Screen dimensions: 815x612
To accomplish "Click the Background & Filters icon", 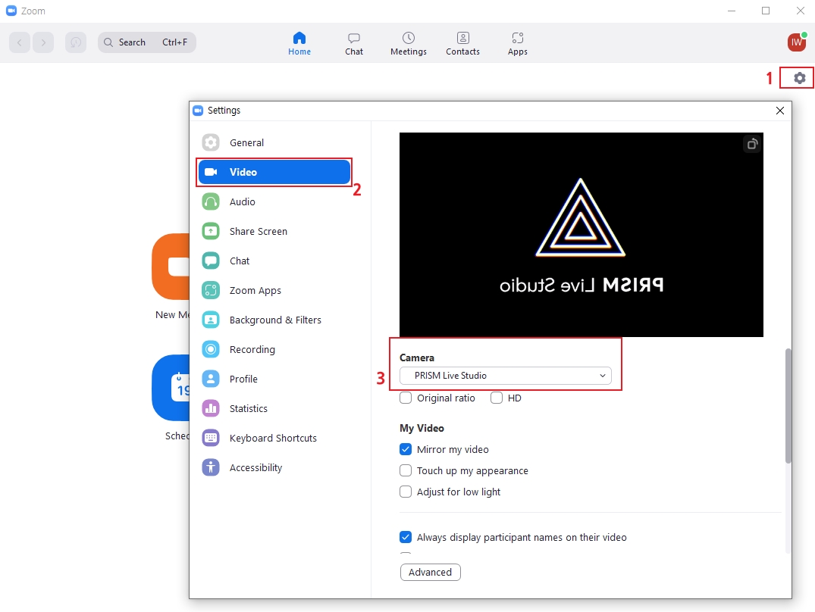I will (x=211, y=320).
